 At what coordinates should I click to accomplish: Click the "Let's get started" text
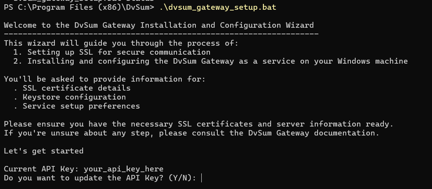pyautogui.click(x=43, y=151)
